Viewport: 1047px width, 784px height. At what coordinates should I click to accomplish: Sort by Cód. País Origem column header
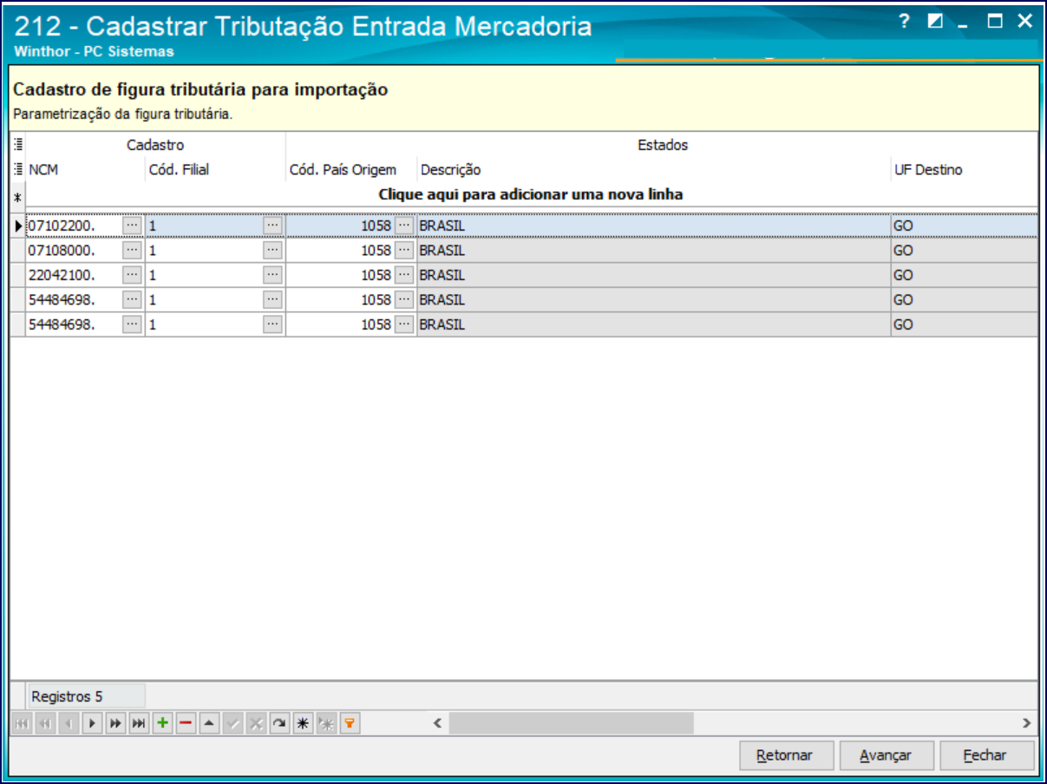351,170
